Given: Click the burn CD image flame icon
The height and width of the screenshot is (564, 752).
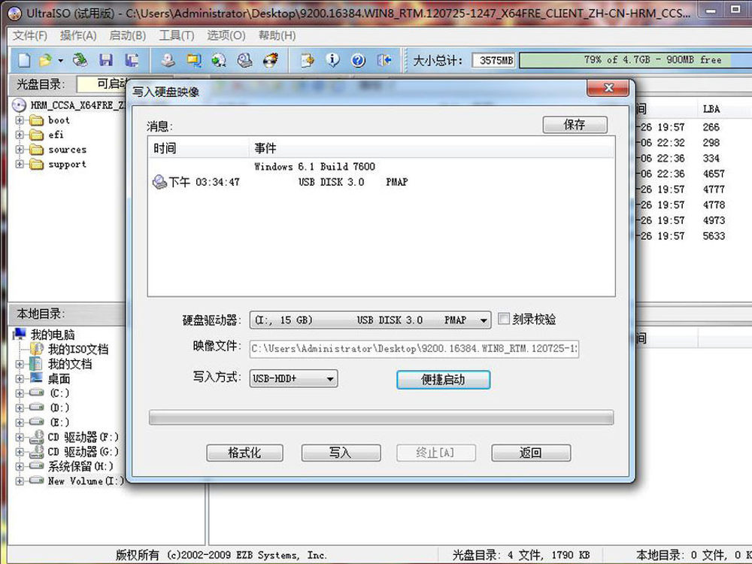Looking at the screenshot, I should [x=270, y=60].
